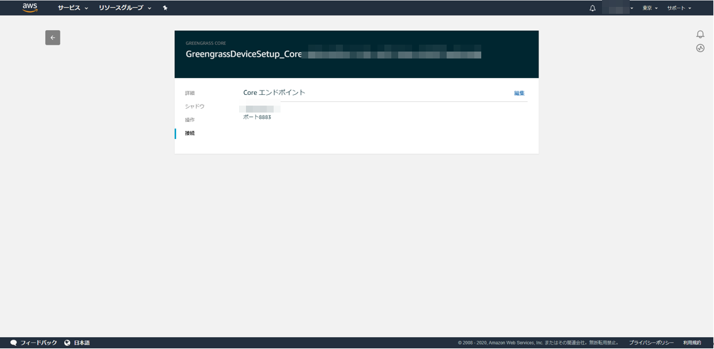The width and height of the screenshot is (714, 349).
Task: Click the globe language icon
Action: click(67, 343)
